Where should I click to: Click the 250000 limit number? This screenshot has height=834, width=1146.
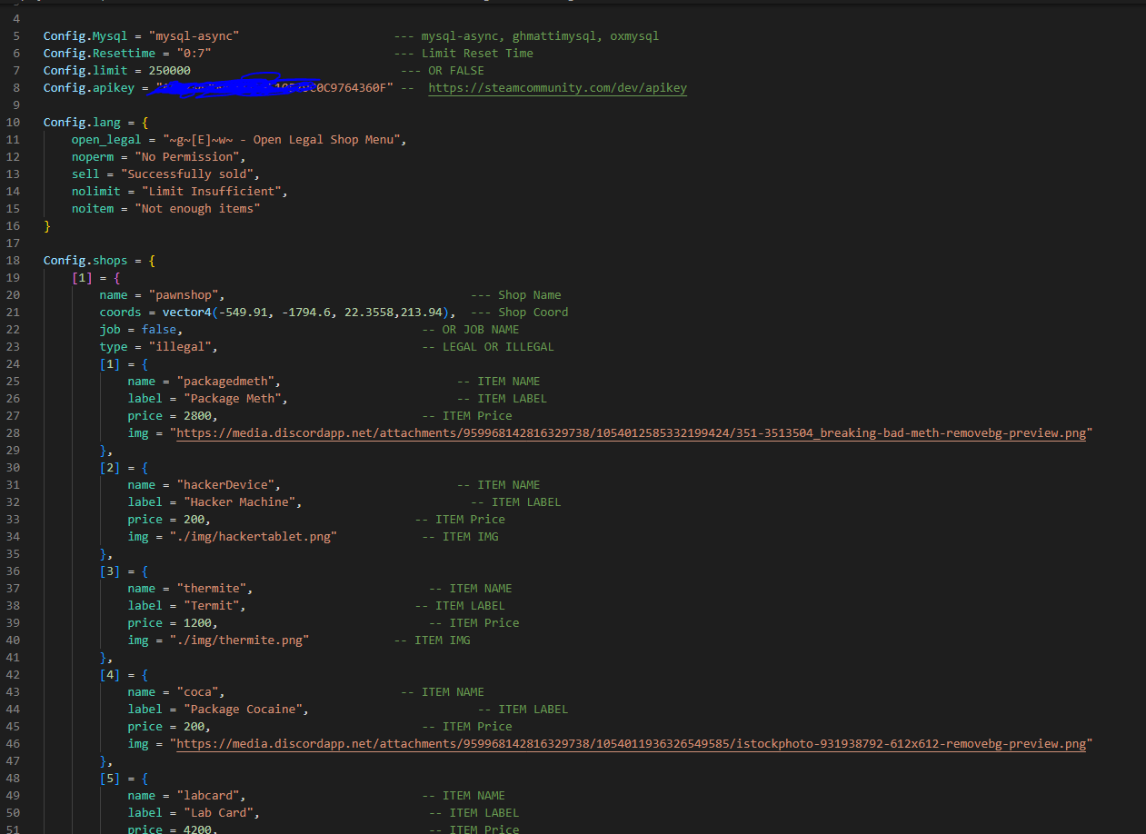[x=169, y=71]
